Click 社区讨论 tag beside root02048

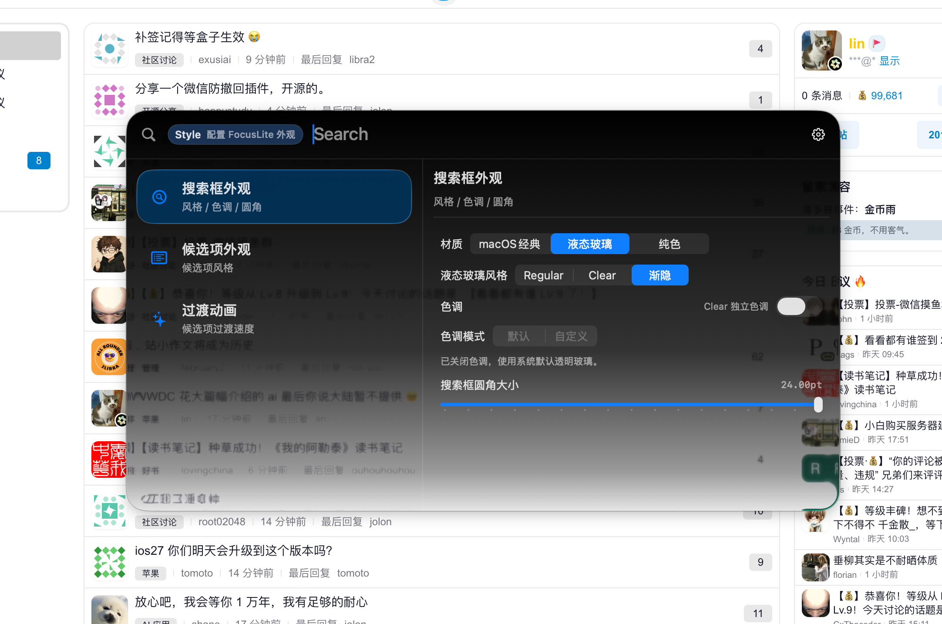159,522
